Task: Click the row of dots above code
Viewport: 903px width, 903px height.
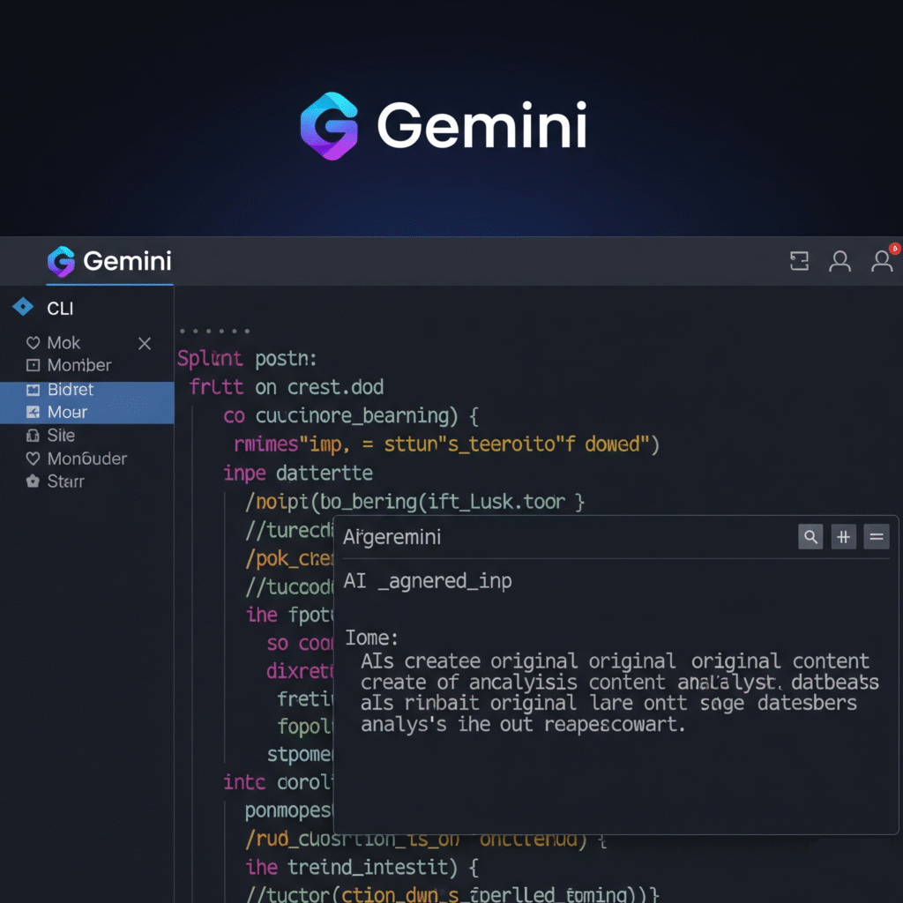Action: coord(214,332)
